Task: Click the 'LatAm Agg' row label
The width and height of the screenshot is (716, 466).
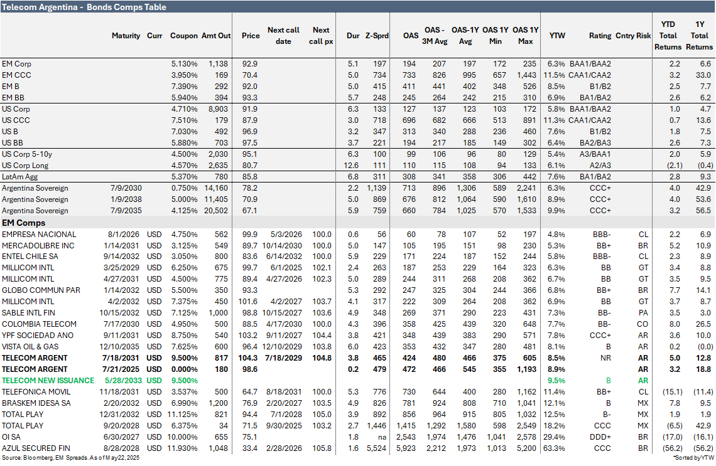Action: tap(19, 176)
